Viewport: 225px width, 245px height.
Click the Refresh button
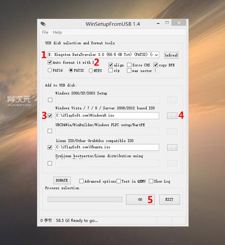pos(171,55)
